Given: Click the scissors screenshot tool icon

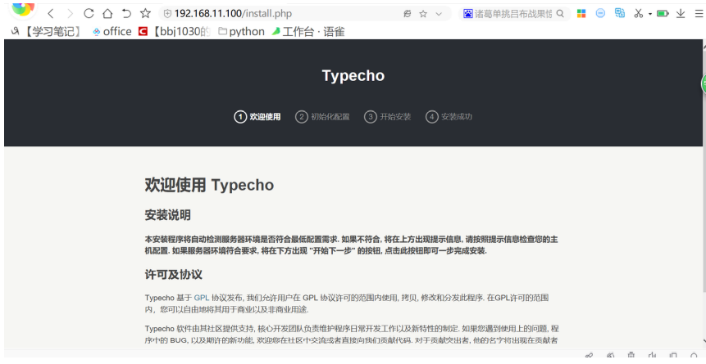Looking at the screenshot, I should click(x=638, y=13).
